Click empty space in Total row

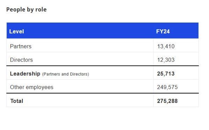coord(88,100)
